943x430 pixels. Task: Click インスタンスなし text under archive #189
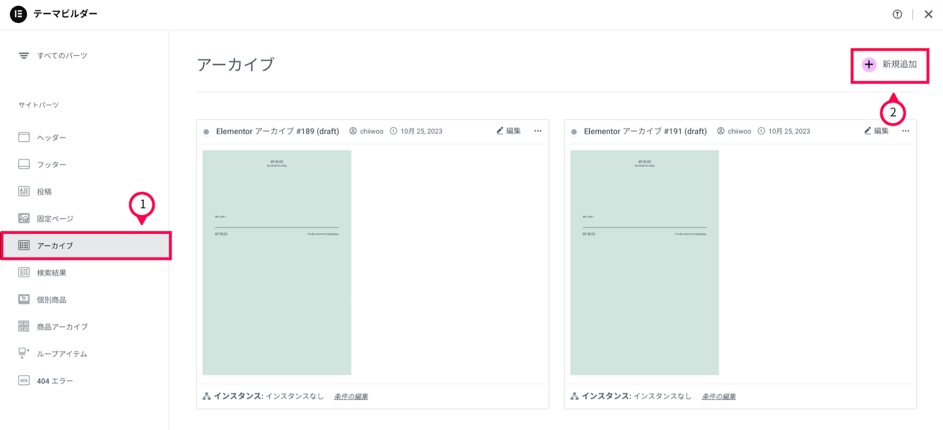[x=295, y=396]
